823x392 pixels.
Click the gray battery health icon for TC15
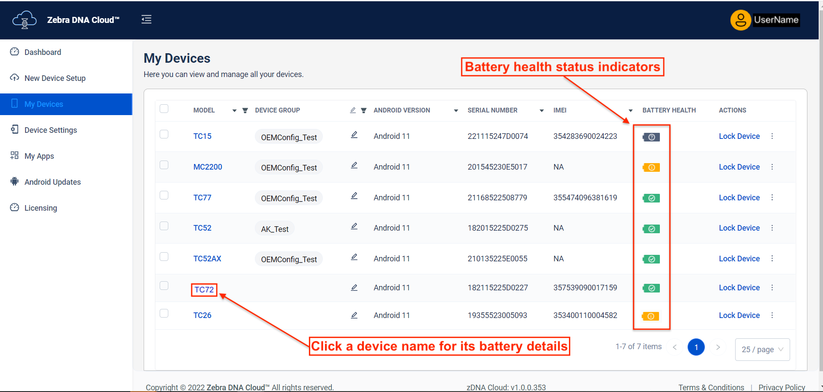(651, 137)
